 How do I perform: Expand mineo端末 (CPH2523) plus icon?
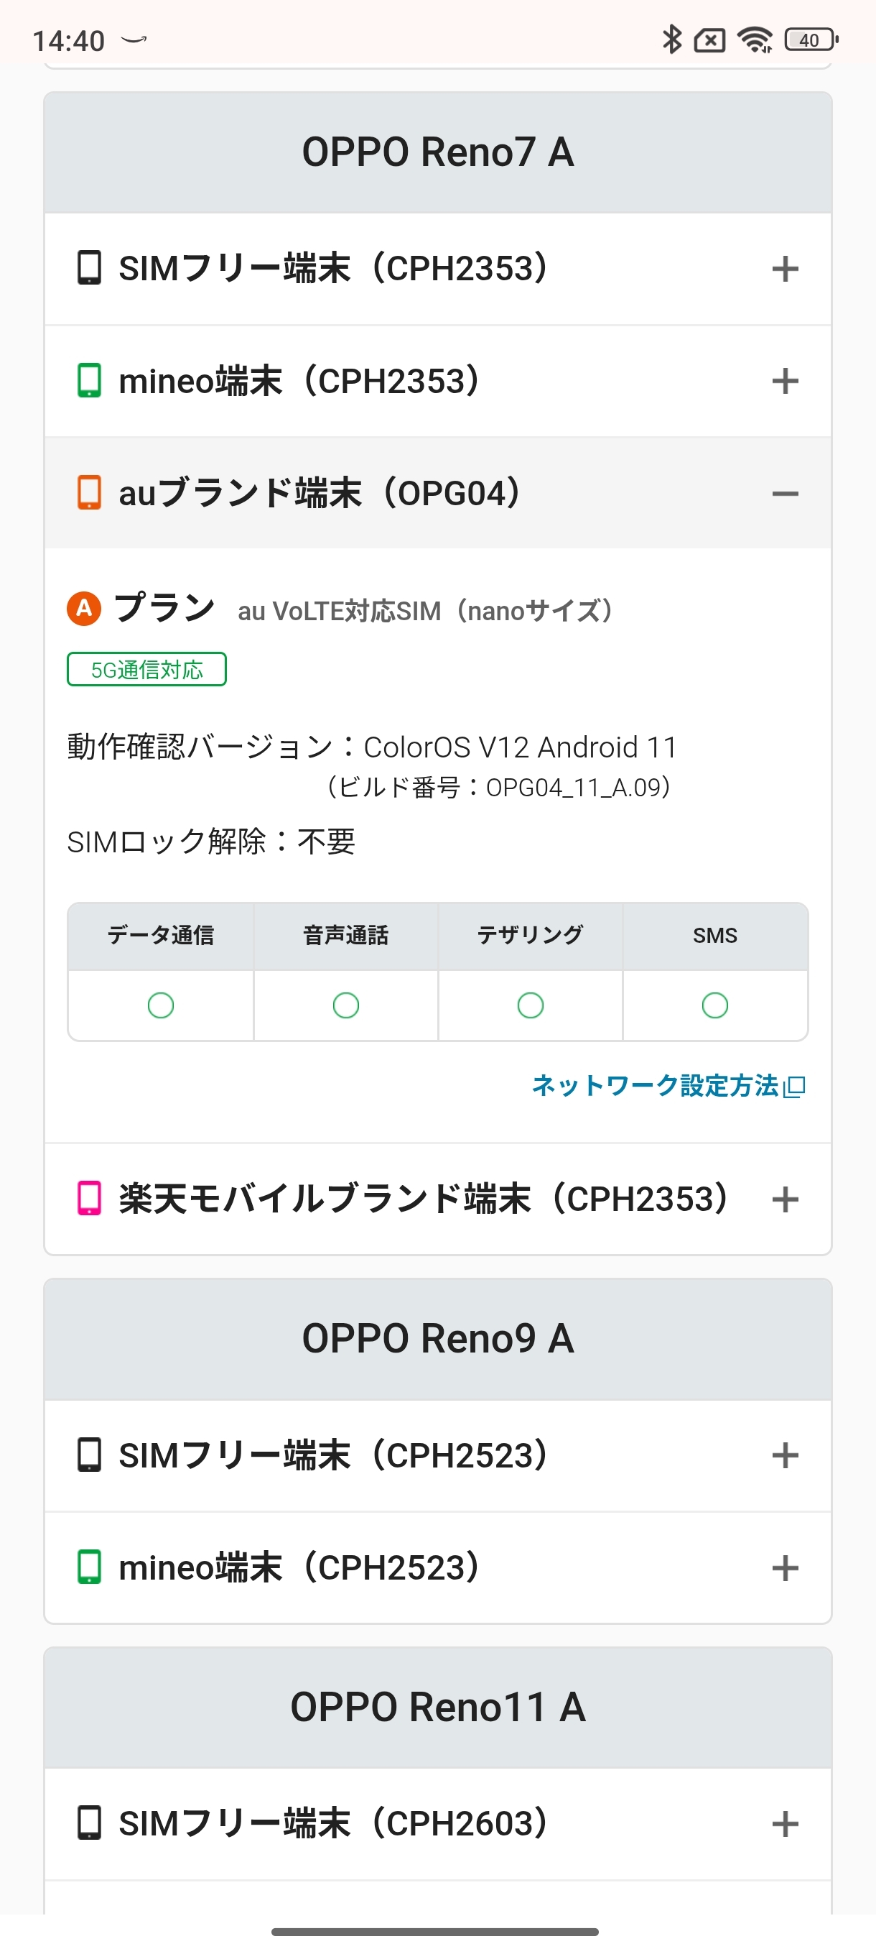click(785, 1567)
